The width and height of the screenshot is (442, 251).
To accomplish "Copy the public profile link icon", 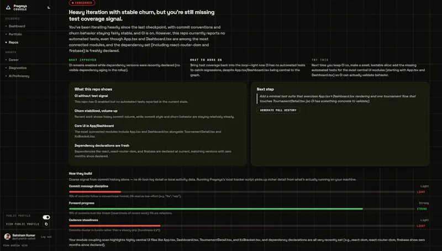I will 46,224.
